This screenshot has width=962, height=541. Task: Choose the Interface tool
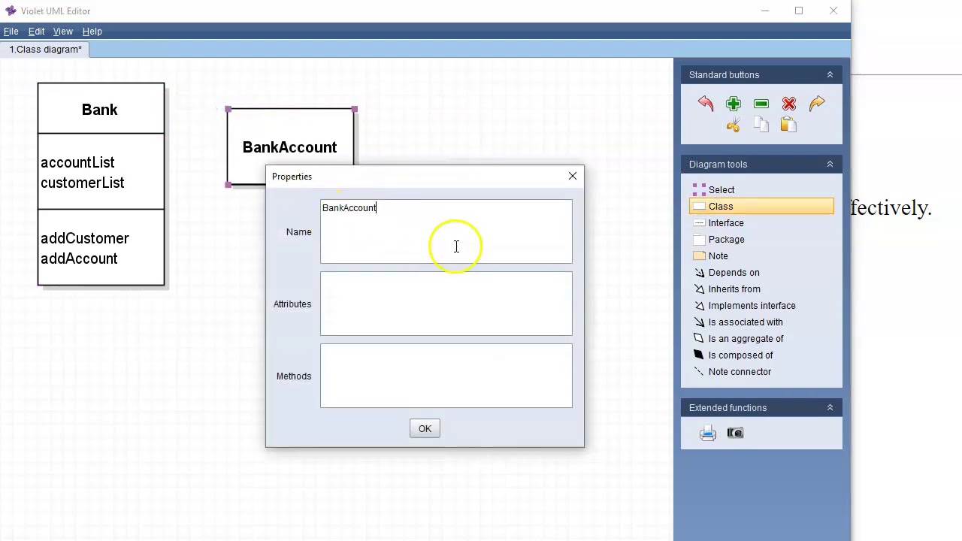(x=761, y=223)
